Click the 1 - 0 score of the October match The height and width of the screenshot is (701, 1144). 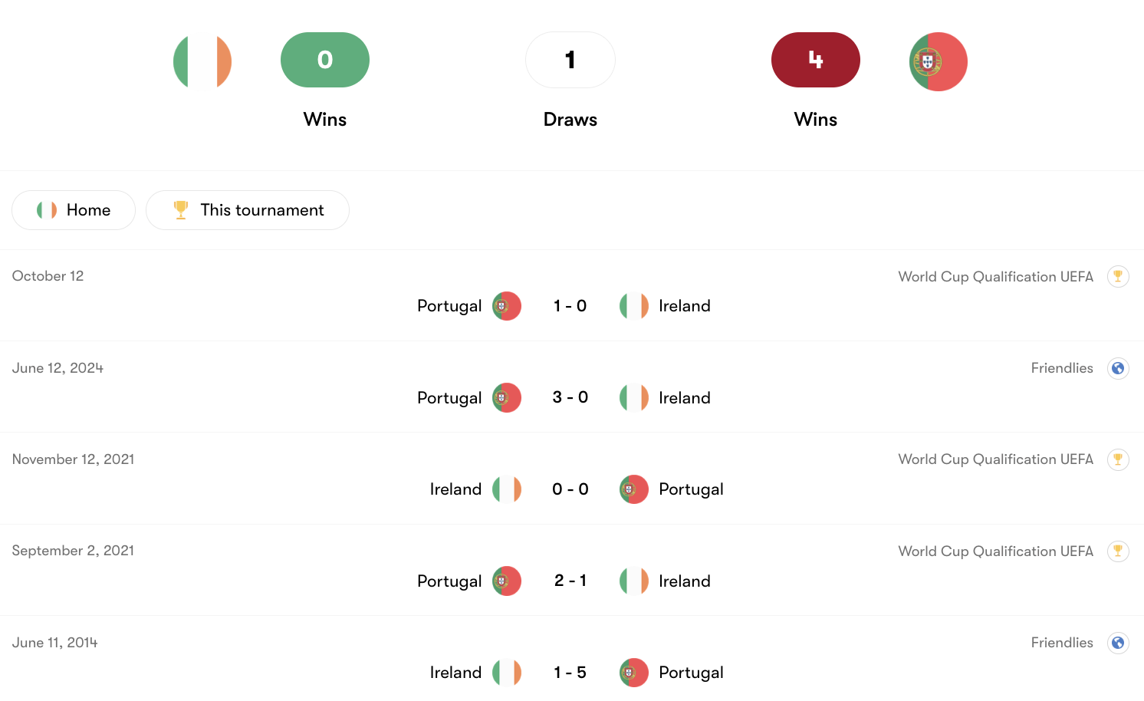(570, 305)
